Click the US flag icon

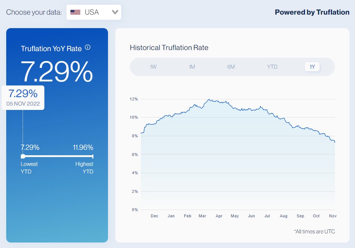click(75, 12)
